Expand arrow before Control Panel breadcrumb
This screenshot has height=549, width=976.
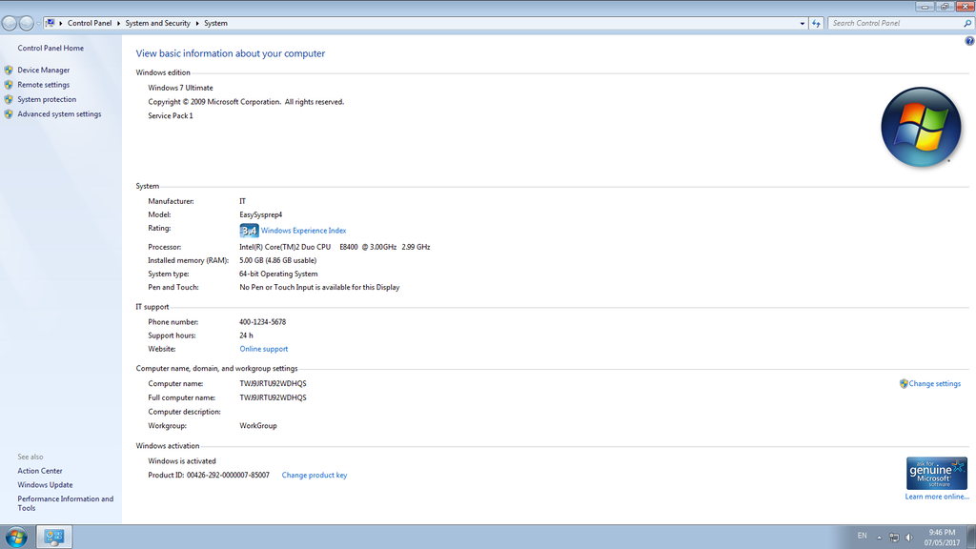61,23
